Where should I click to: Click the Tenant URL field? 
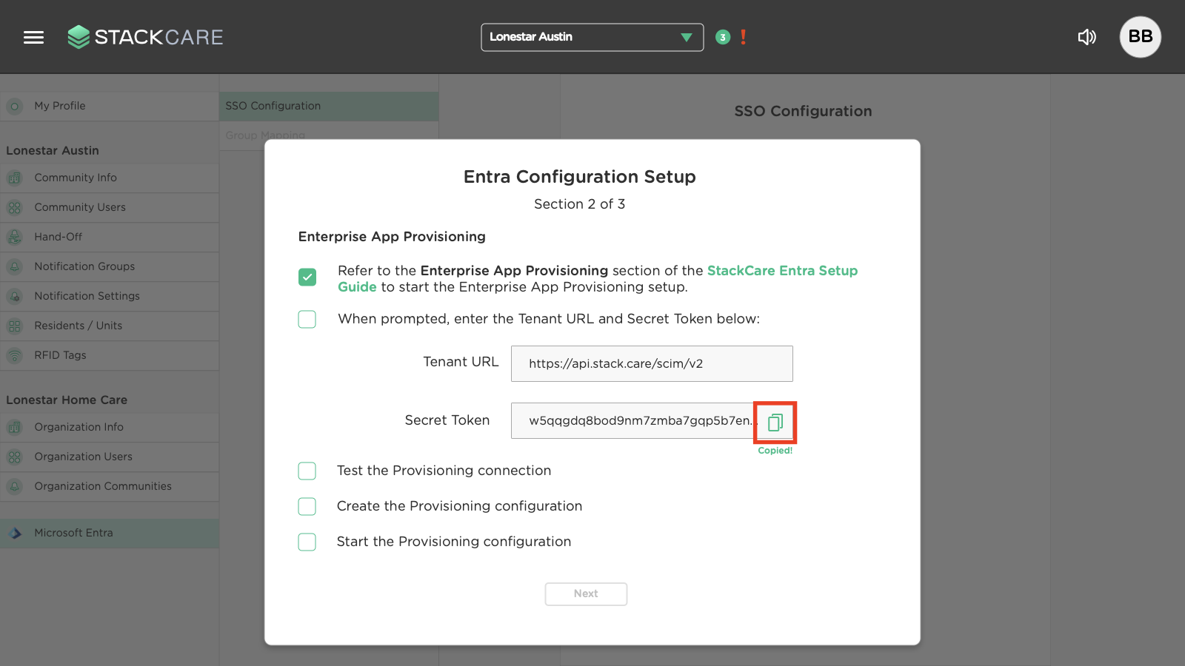[x=652, y=363]
